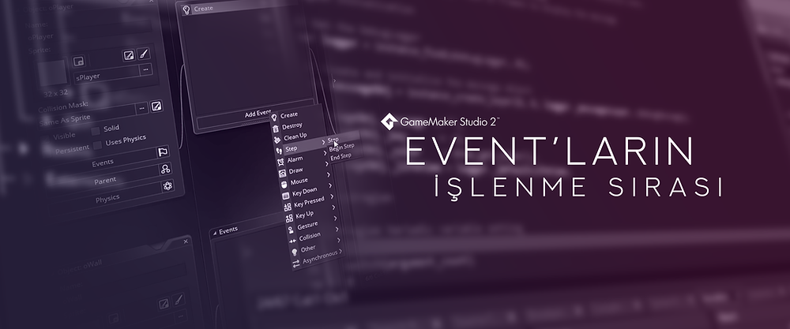This screenshot has width=790, height=329.
Task: Close the oWall object window
Action: click(186, 242)
